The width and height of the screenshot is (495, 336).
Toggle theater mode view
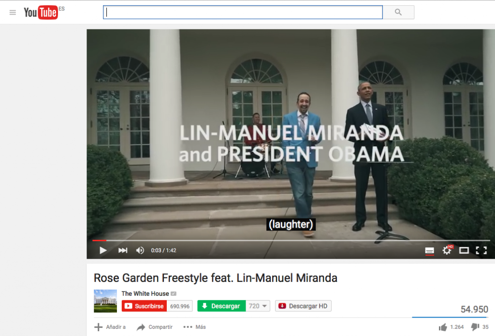464,250
